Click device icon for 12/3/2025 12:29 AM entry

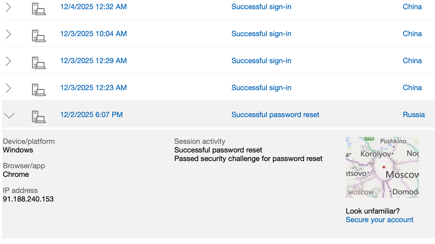coord(38,63)
